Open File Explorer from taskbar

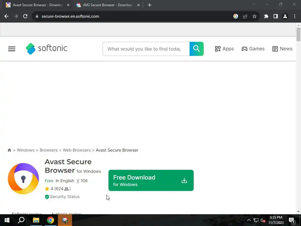pos(36,220)
